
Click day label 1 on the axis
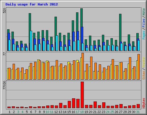pos(9,112)
